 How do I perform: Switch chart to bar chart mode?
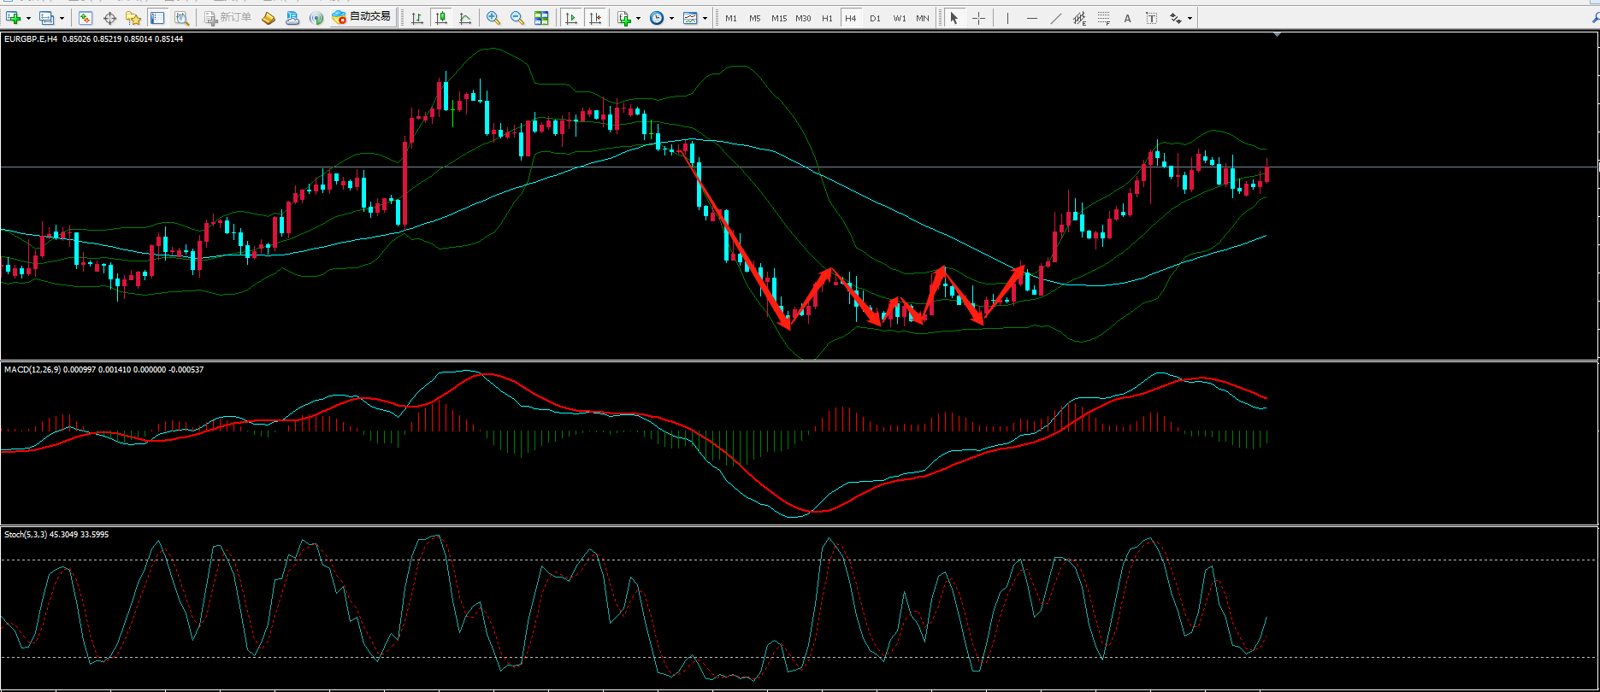pyautogui.click(x=417, y=18)
